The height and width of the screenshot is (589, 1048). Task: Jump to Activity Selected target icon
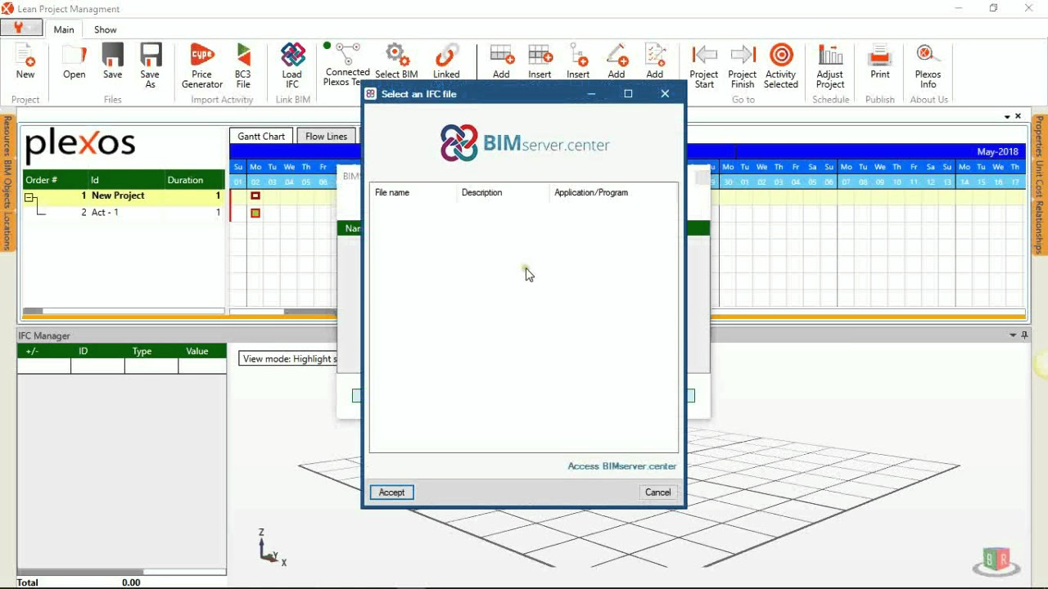pyautogui.click(x=781, y=56)
